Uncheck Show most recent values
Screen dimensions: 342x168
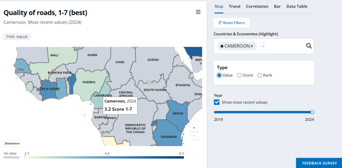point(217,102)
